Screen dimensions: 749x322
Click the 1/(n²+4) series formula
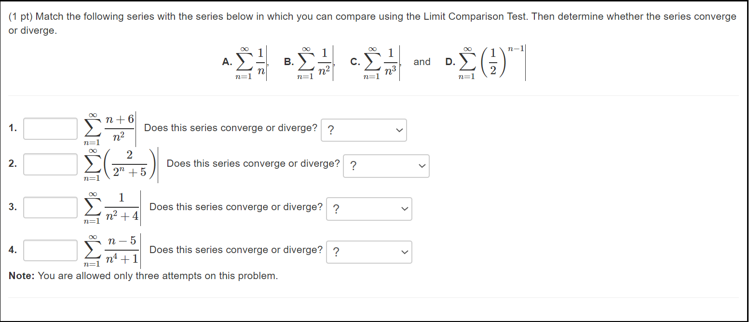pos(112,208)
